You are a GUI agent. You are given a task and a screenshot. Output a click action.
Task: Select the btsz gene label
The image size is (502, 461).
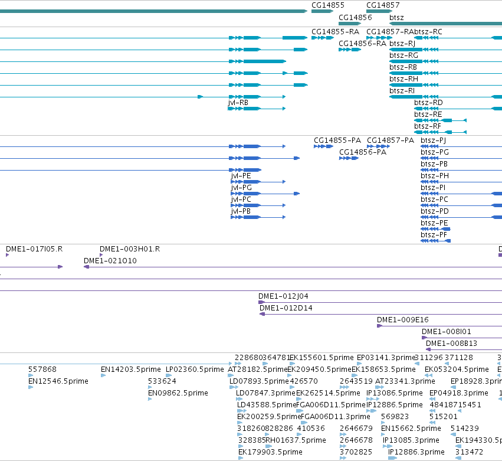[396, 17]
